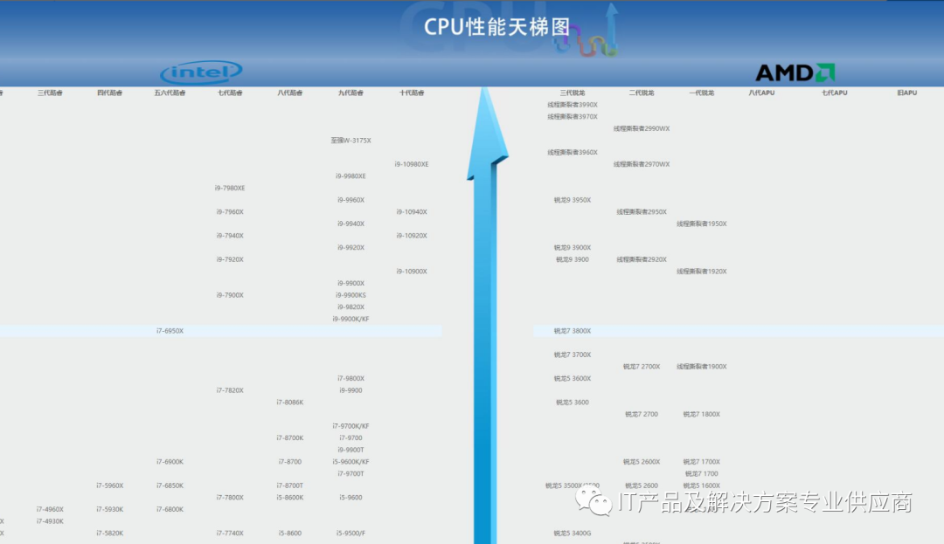Click the 线程撕裂者3970X entry
944x544 pixels.
[x=573, y=117]
